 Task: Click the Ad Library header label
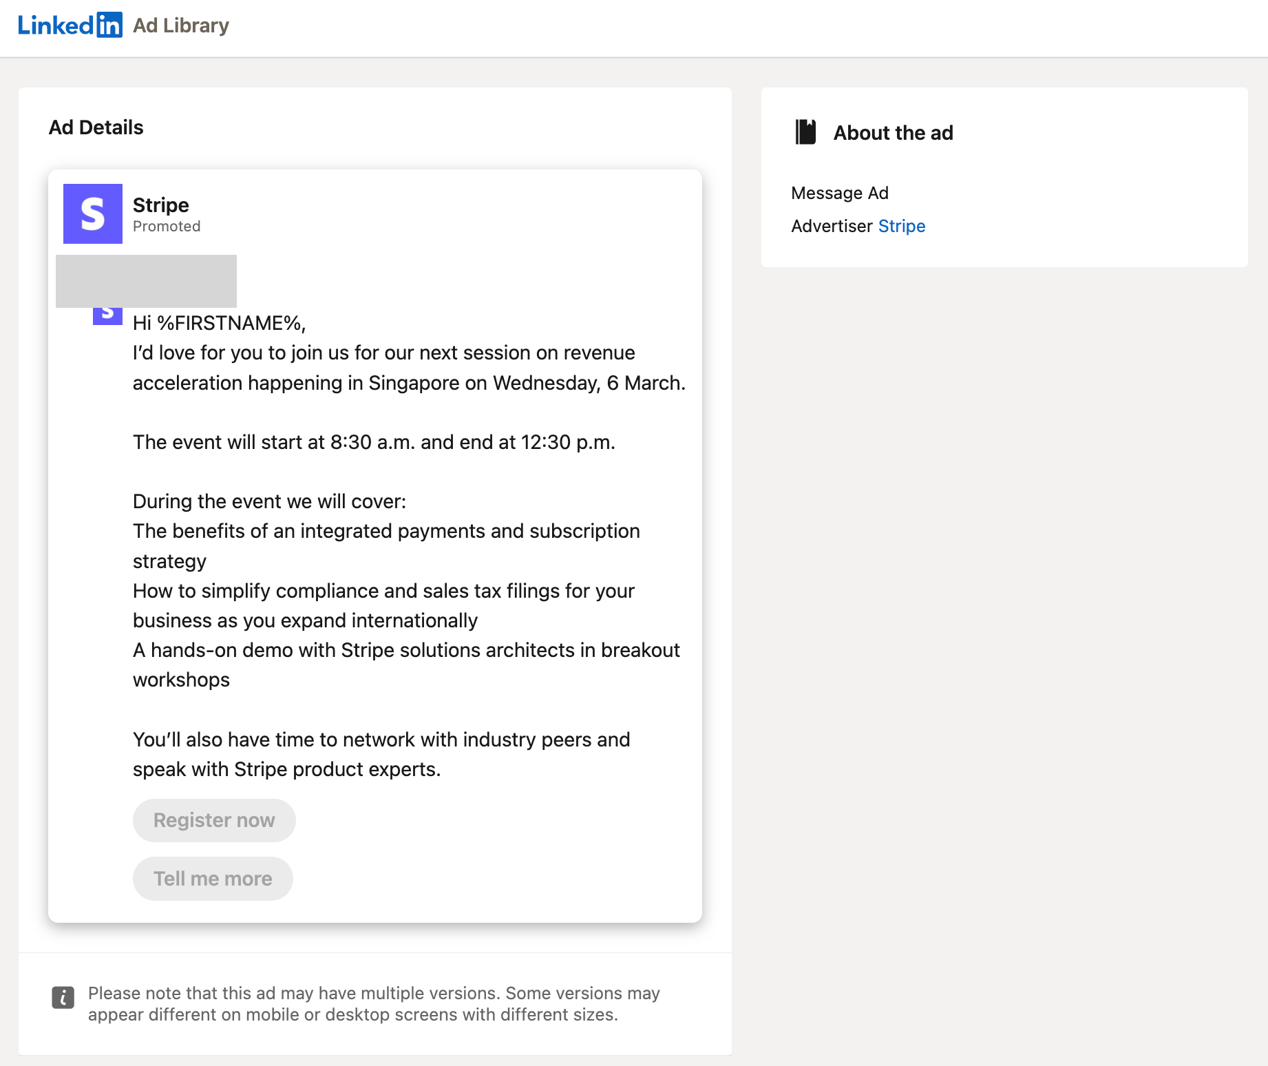pos(181,25)
